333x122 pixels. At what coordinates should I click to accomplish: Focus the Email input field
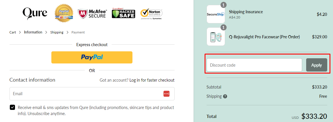(x=87, y=94)
